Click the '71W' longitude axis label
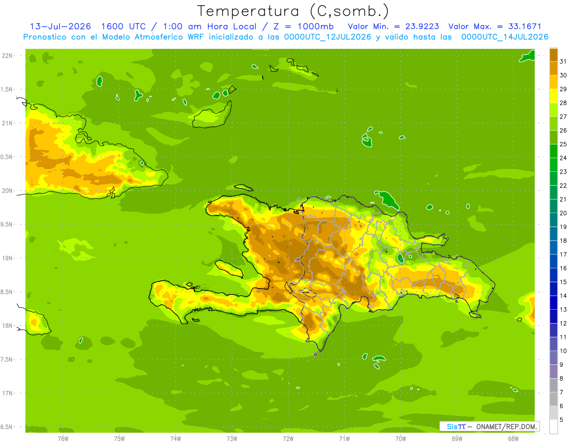The height and width of the screenshot is (445, 576). [x=344, y=439]
